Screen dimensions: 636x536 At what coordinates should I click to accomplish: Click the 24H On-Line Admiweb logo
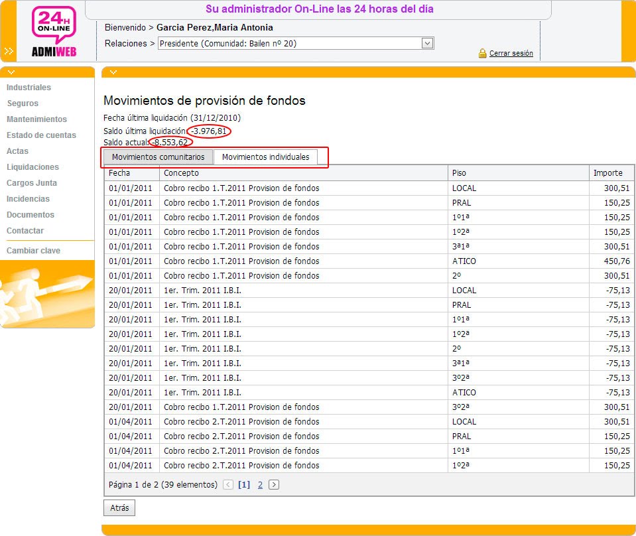pyautogui.click(x=54, y=32)
